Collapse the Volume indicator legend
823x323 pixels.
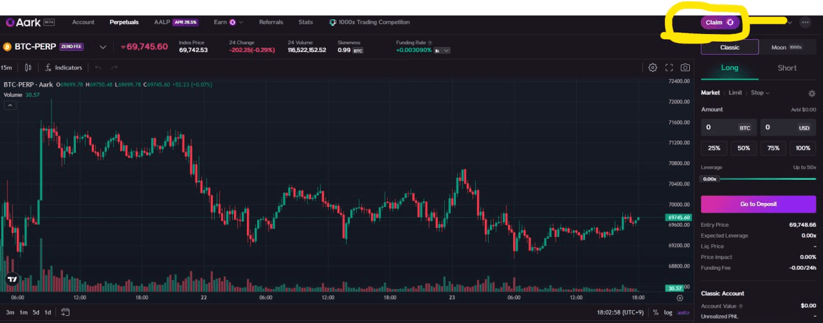pyautogui.click(x=10, y=105)
